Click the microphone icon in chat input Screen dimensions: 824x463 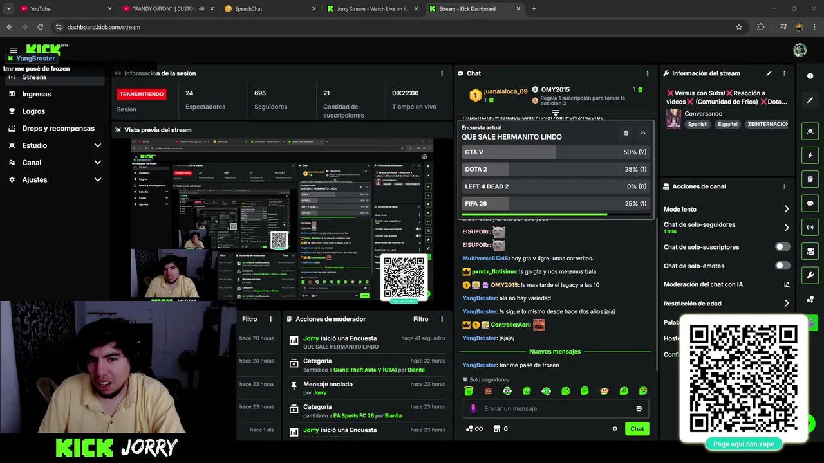[x=473, y=408]
